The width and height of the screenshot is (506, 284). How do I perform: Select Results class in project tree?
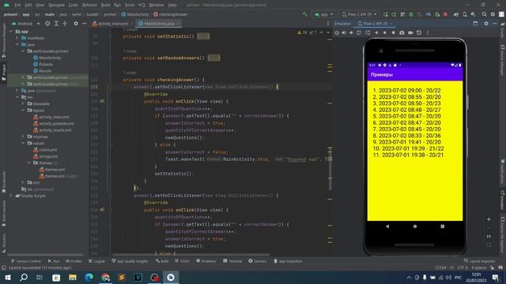45,71
